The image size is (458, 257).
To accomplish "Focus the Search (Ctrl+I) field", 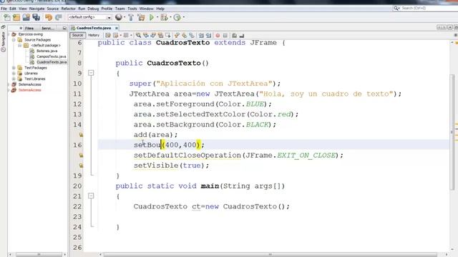I will [x=426, y=8].
